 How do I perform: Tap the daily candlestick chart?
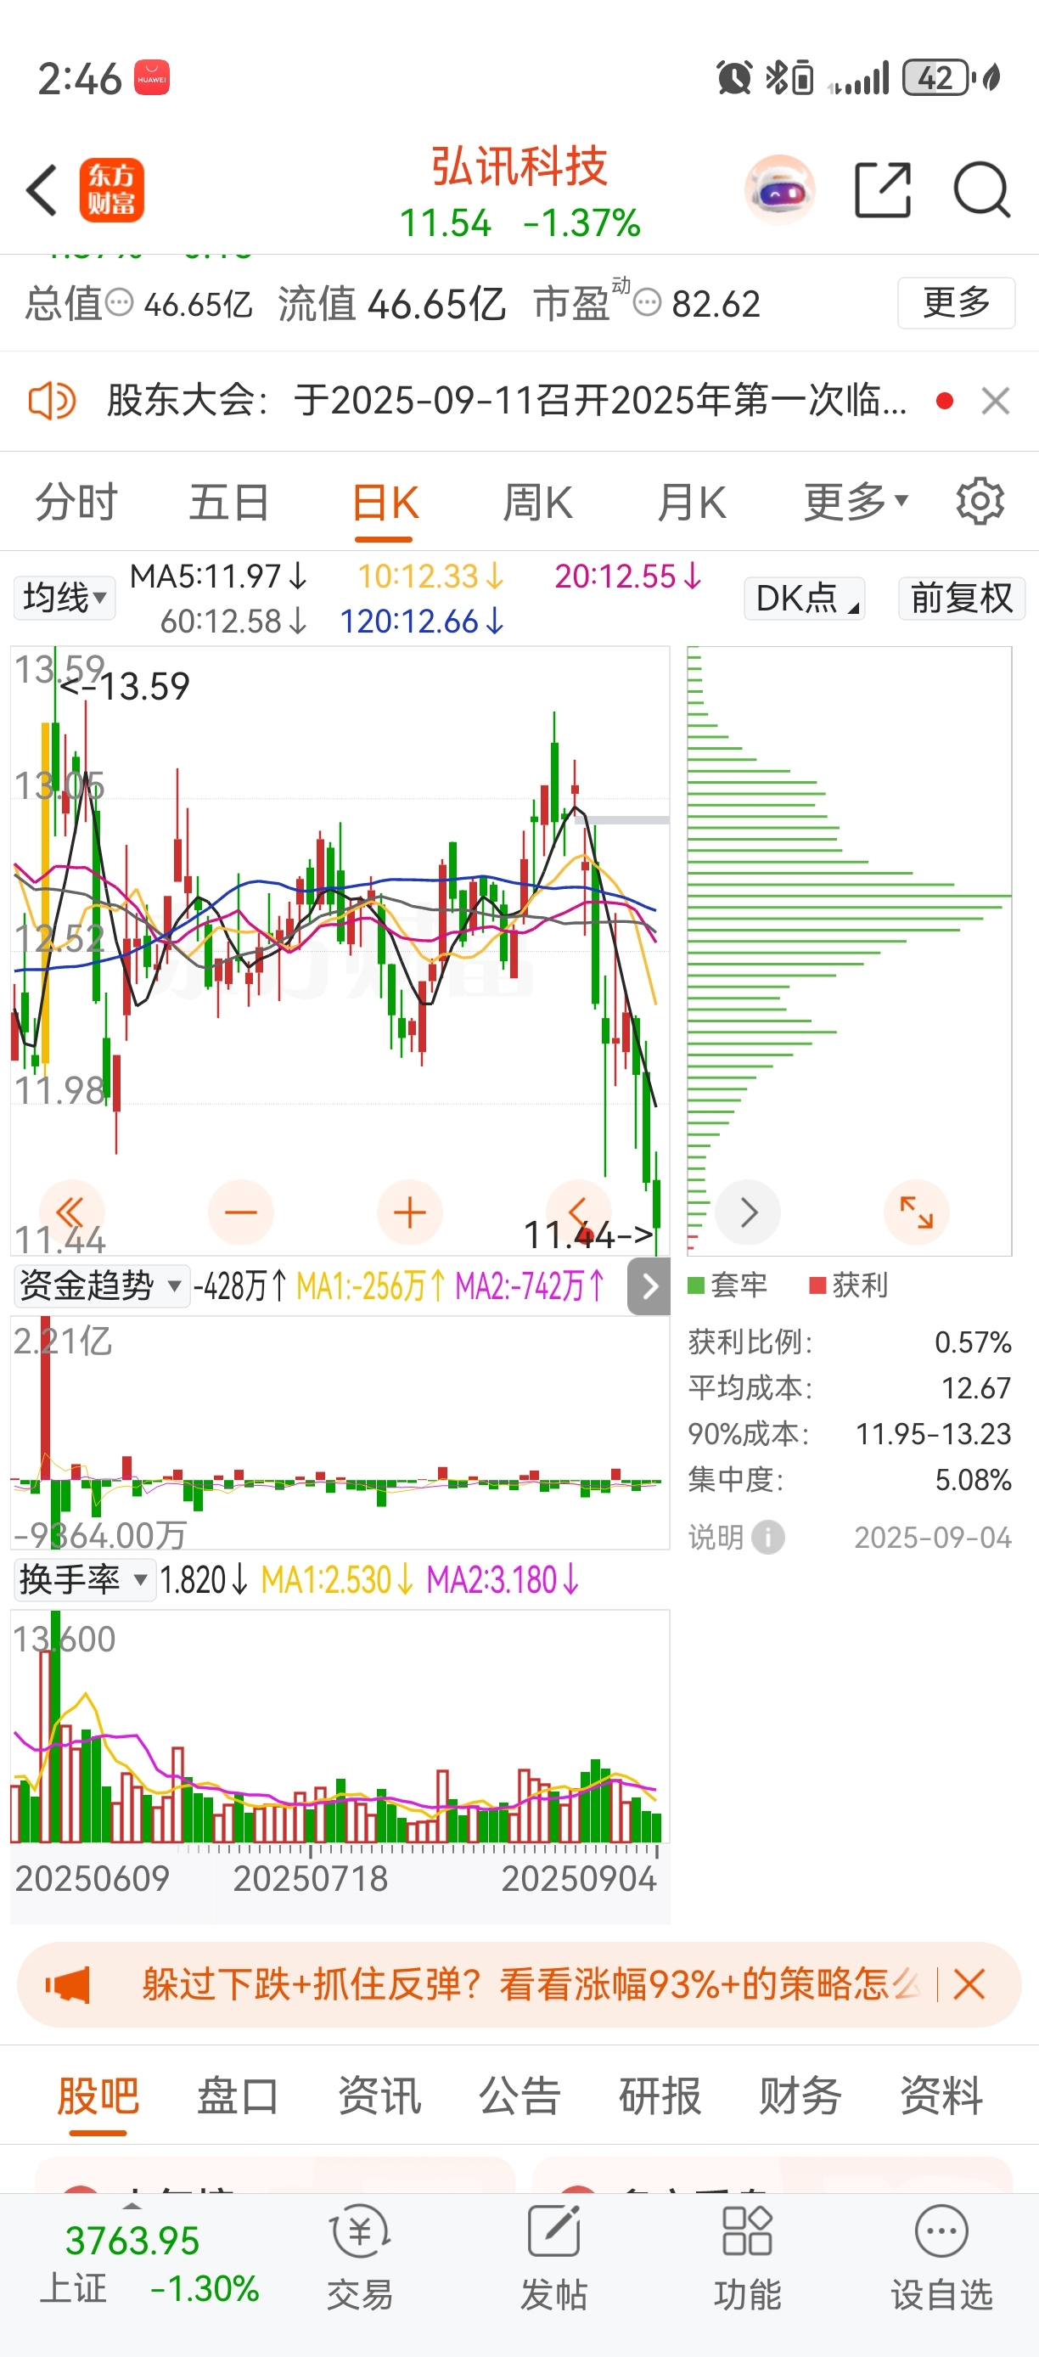pos(340,950)
